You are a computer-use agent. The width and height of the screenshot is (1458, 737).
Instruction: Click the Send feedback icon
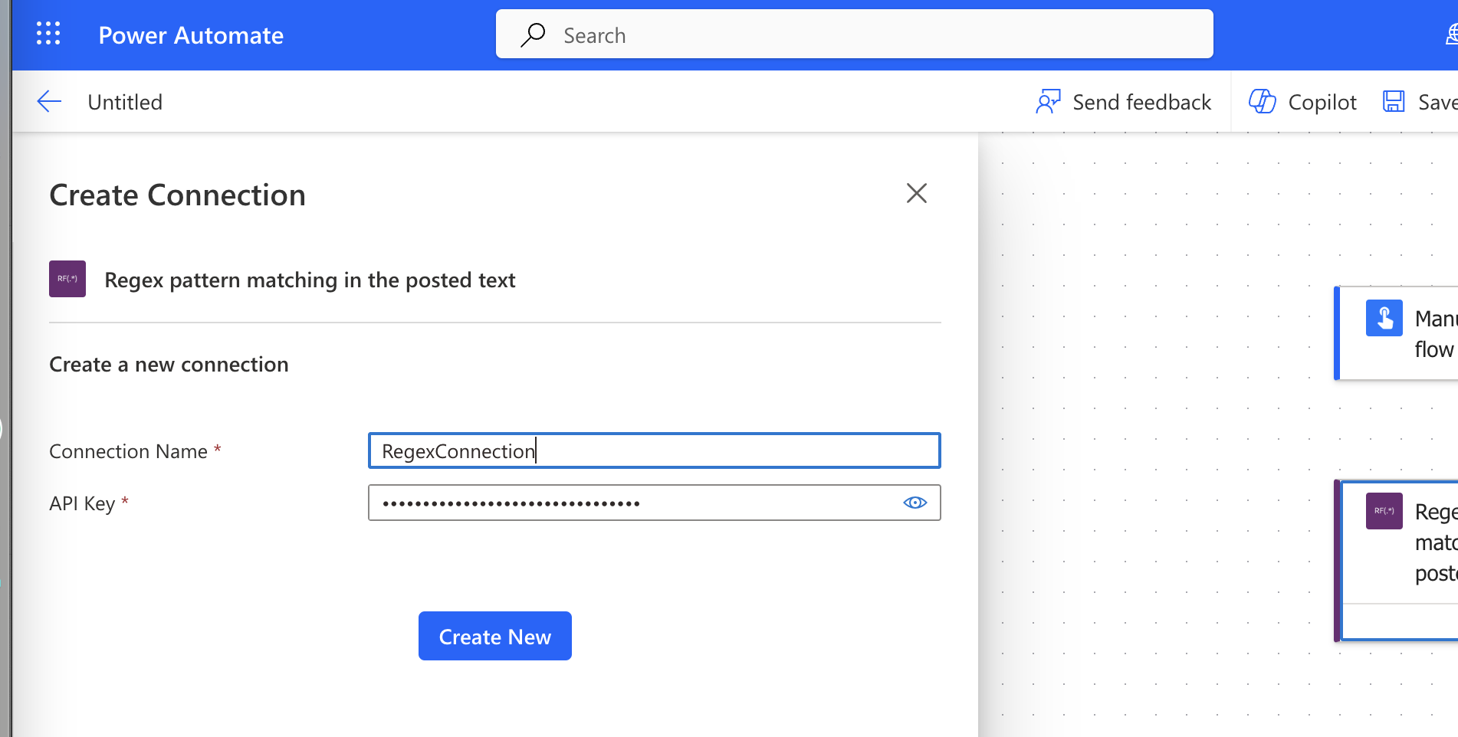click(x=1049, y=101)
